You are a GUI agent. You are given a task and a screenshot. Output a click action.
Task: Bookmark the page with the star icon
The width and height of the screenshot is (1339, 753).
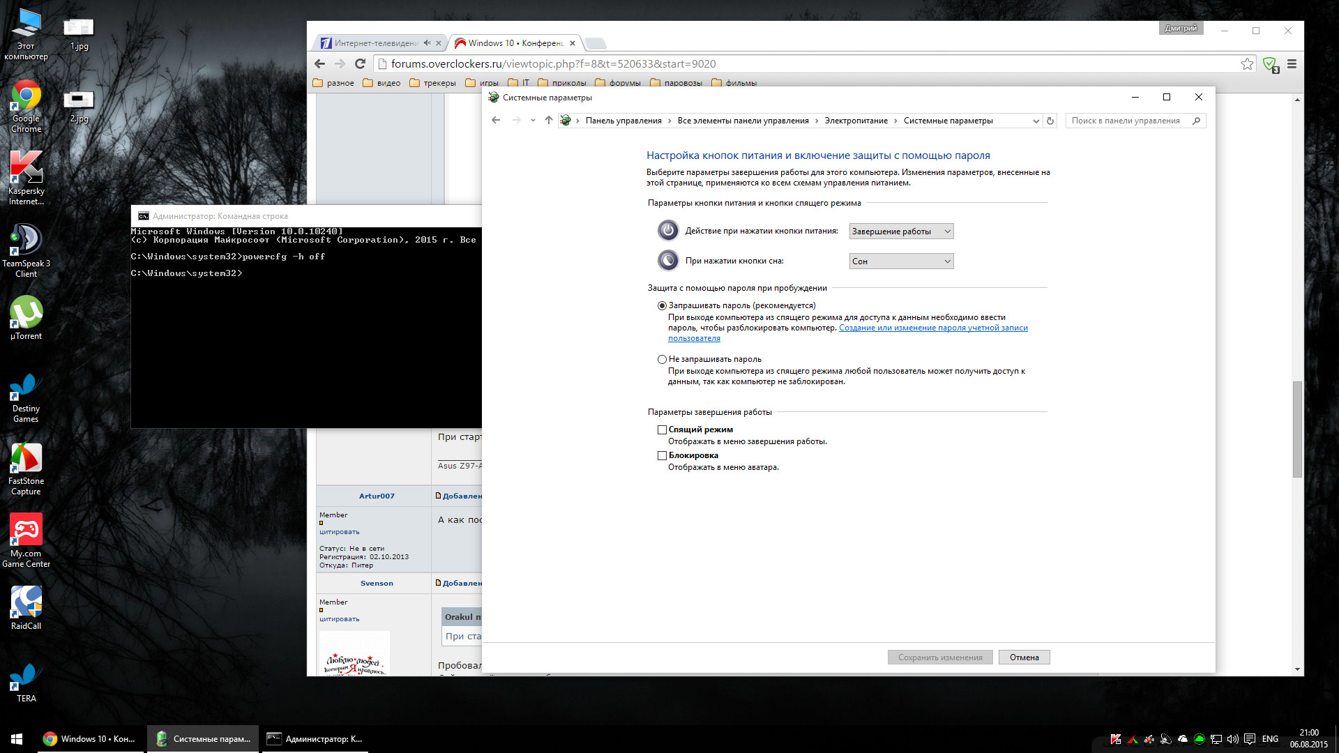[x=1247, y=64]
